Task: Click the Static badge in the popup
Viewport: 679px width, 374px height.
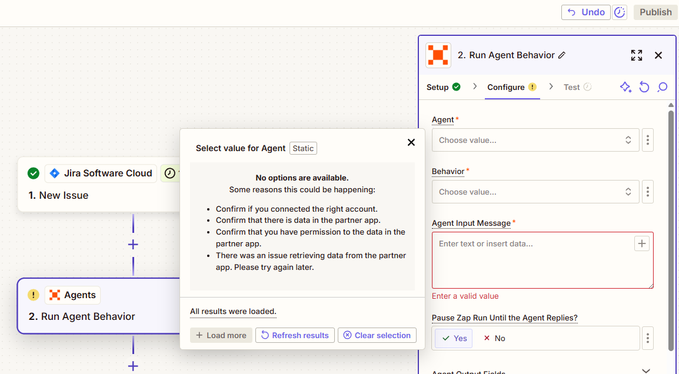Action: pos(302,148)
